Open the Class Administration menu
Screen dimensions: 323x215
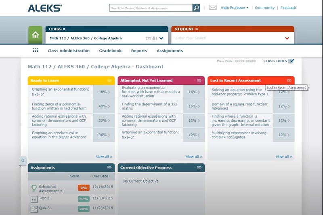pos(69,51)
